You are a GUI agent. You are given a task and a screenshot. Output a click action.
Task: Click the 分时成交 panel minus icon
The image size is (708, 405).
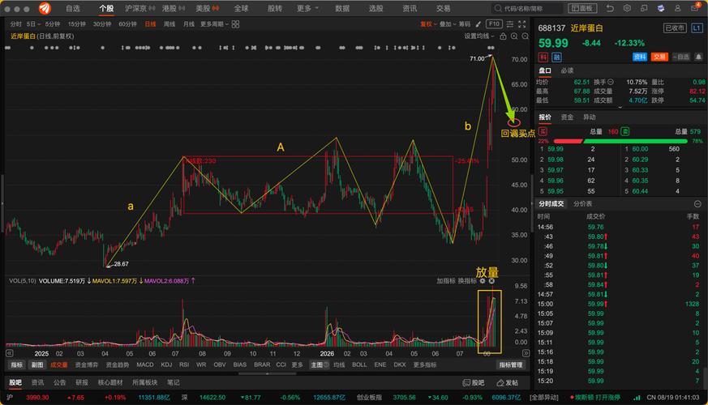tap(697, 204)
